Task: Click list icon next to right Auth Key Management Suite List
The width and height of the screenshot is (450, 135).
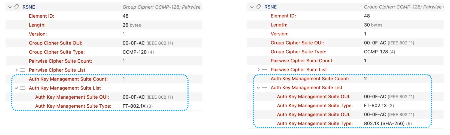Action: point(264,88)
